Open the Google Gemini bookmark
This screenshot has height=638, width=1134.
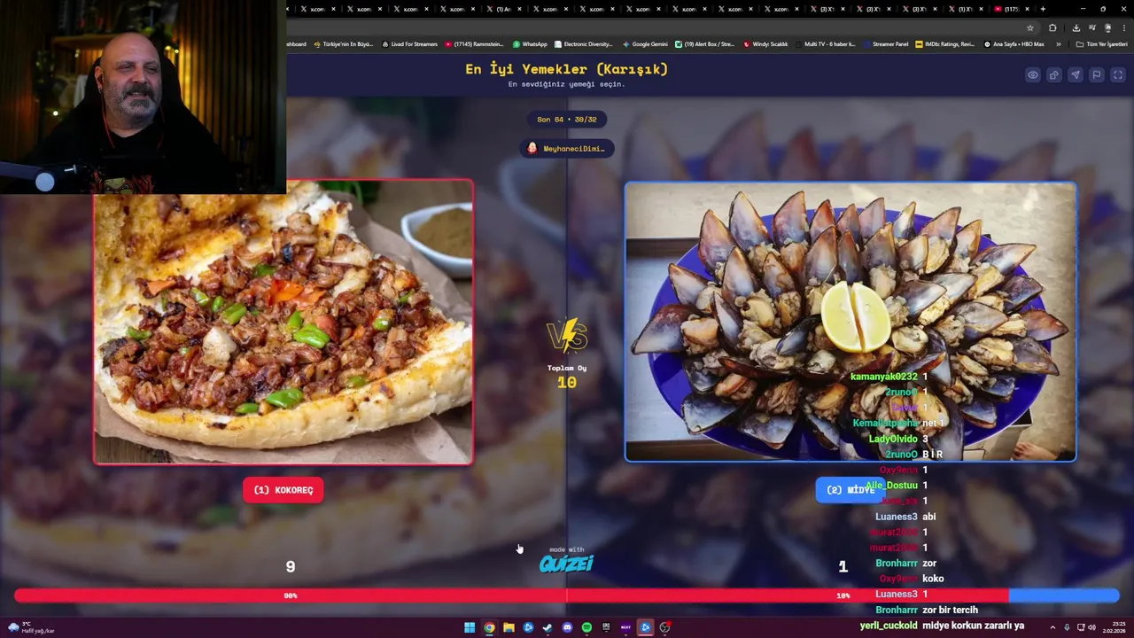pos(645,43)
